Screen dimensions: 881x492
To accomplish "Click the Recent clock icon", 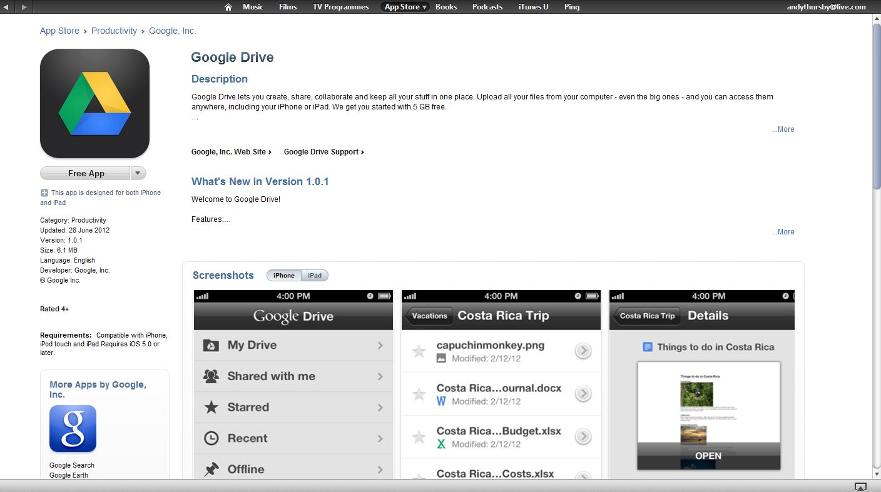I will coord(211,439).
